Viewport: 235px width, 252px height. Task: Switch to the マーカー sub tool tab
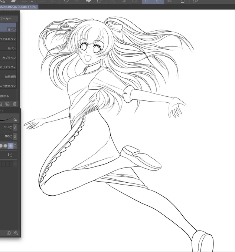tap(6, 19)
